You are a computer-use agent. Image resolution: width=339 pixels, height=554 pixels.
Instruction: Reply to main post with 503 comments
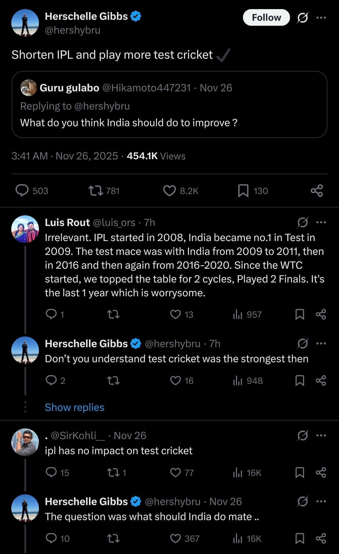click(32, 191)
